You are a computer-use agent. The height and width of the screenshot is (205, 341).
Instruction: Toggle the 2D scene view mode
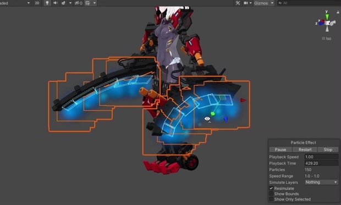point(37,3)
